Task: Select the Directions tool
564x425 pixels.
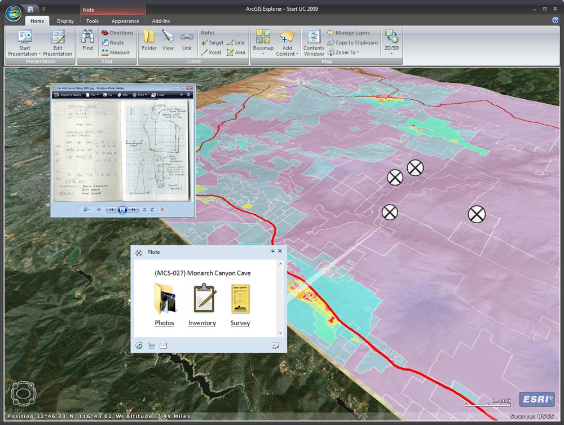Action: (117, 33)
